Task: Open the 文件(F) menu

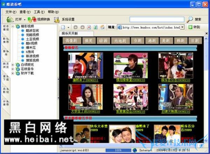Action: [11, 12]
